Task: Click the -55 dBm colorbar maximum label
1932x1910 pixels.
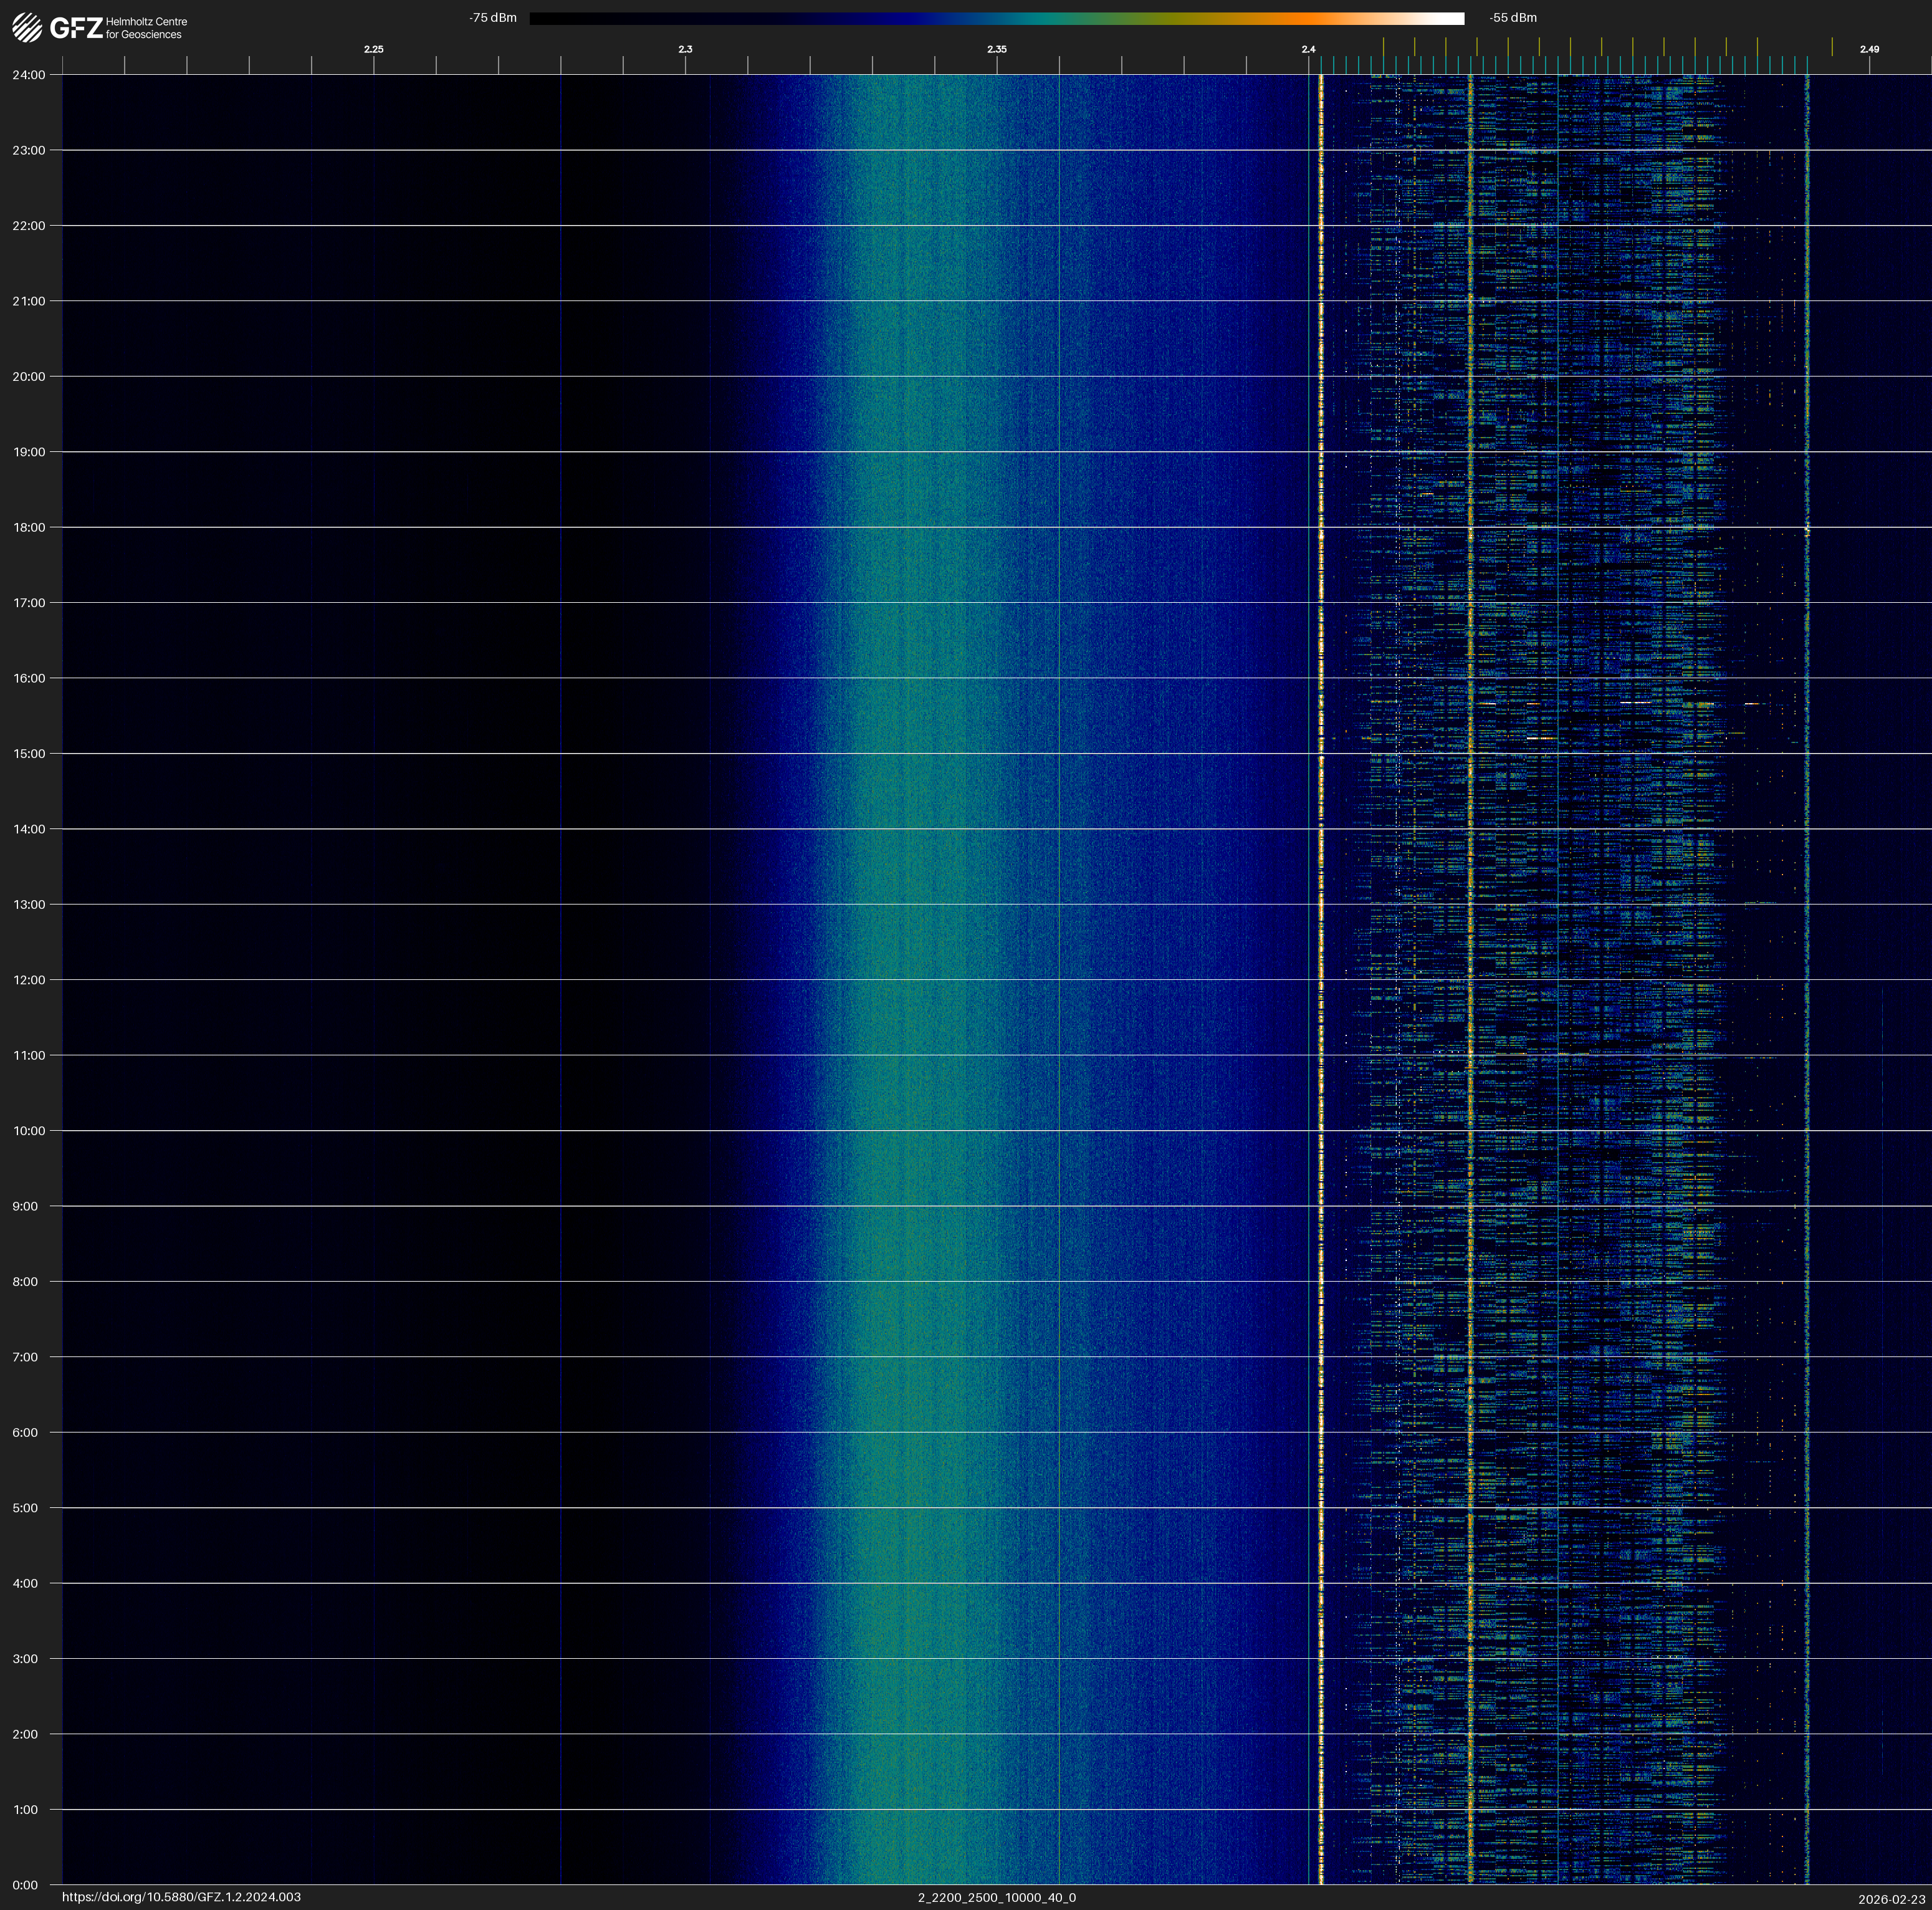Action: [x=1513, y=18]
